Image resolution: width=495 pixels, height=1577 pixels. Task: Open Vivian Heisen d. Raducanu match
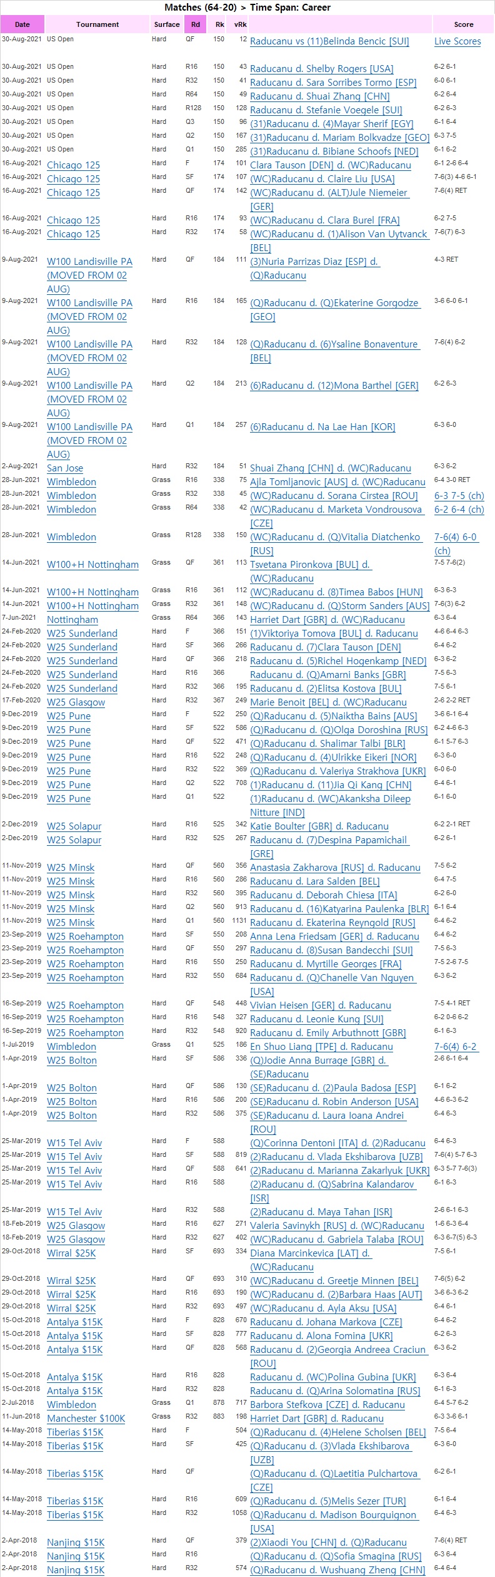[321, 1005]
